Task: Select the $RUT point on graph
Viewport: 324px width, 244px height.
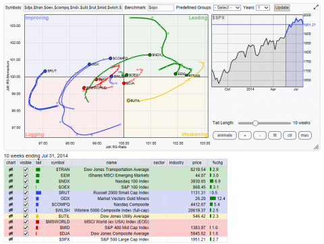Action: click(x=45, y=71)
